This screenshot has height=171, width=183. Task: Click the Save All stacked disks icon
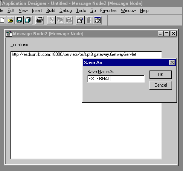(28, 20)
